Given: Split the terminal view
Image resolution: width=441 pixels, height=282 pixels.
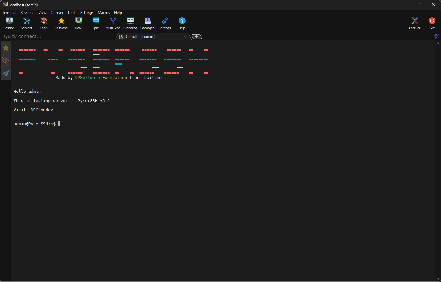Looking at the screenshot, I should click(95, 23).
